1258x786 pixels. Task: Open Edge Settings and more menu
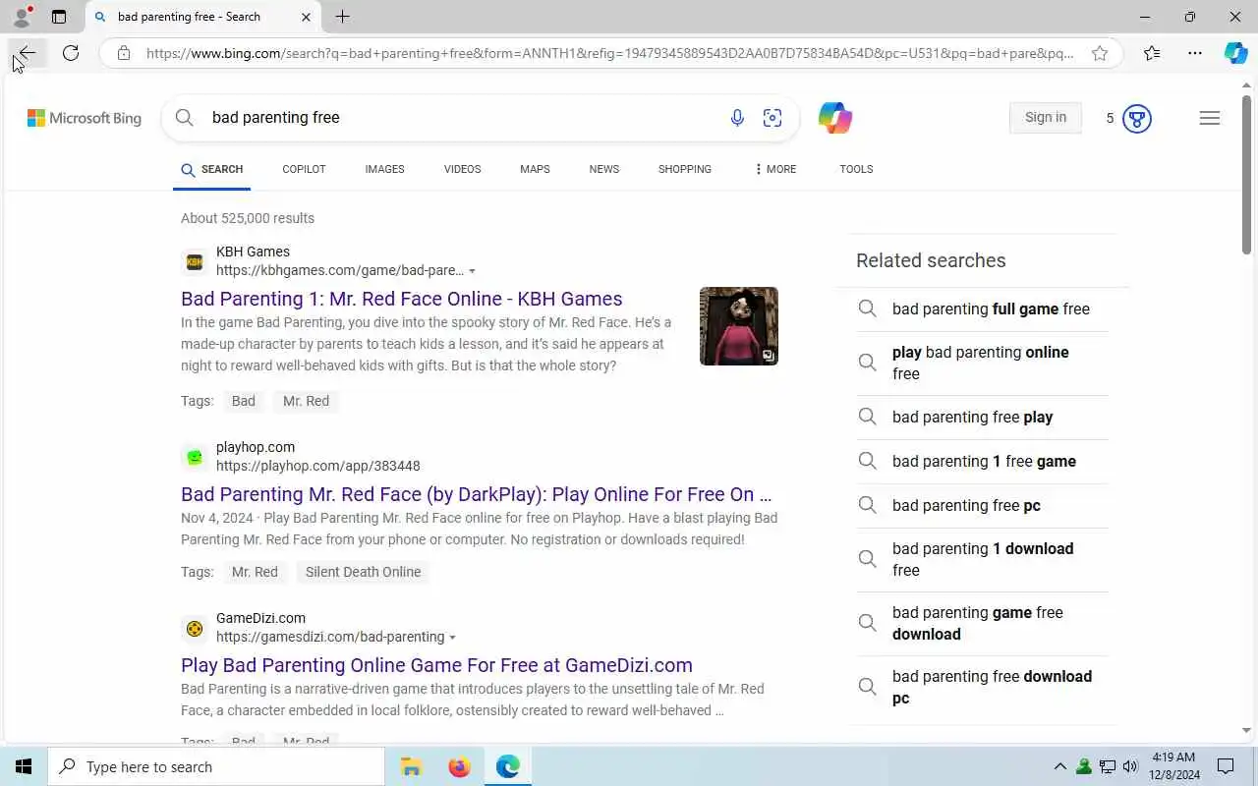[x=1195, y=53]
